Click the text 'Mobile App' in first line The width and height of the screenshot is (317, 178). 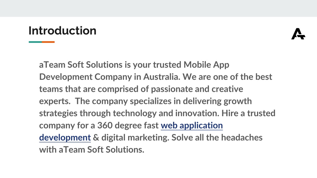[x=206, y=65]
